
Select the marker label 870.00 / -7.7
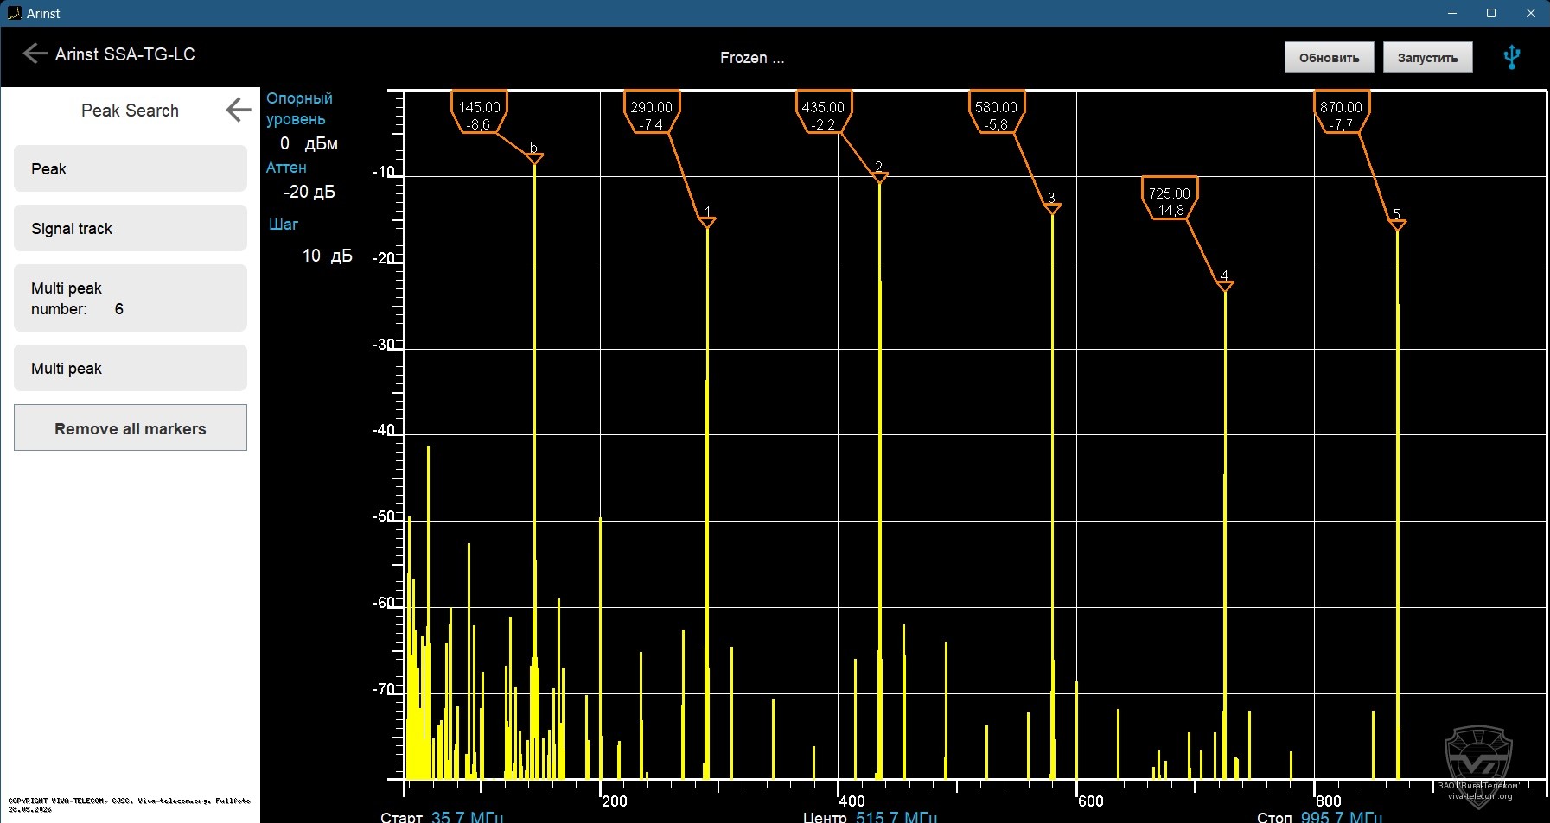coord(1341,113)
